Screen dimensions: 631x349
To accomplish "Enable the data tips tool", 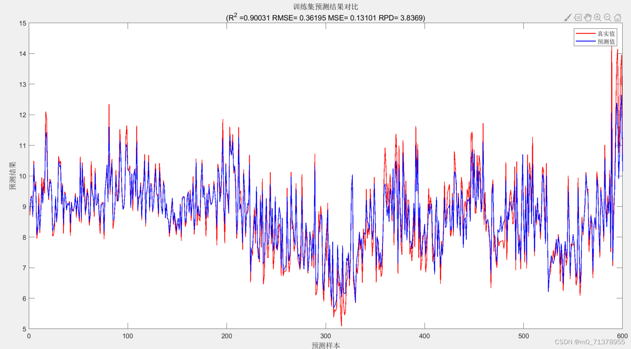I will 578,18.
